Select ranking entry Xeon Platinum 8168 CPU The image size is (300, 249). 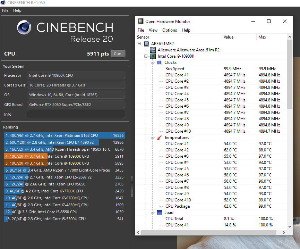click(65, 135)
